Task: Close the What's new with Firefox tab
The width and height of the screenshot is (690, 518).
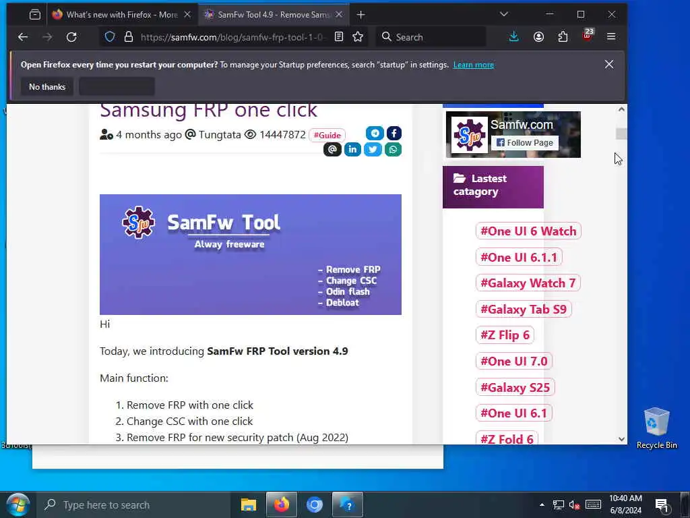Action: 187,15
